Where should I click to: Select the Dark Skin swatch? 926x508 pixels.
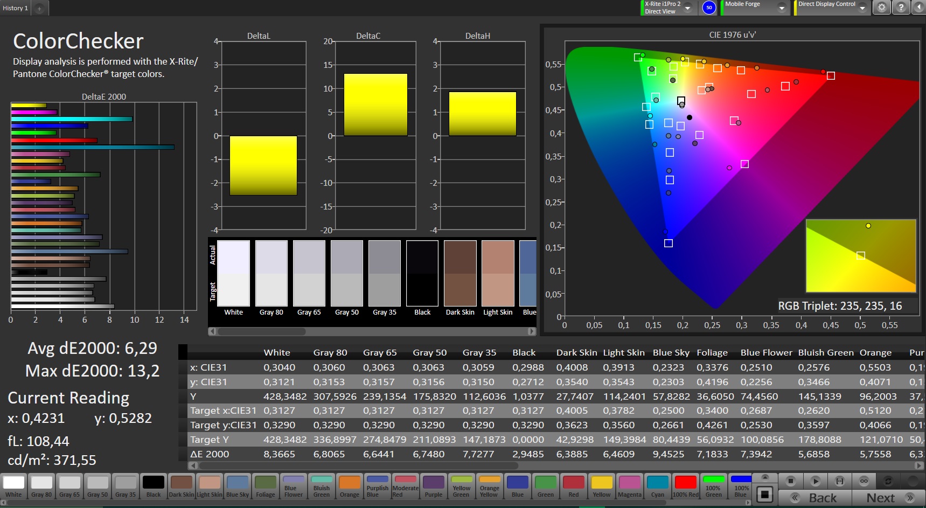click(x=182, y=486)
